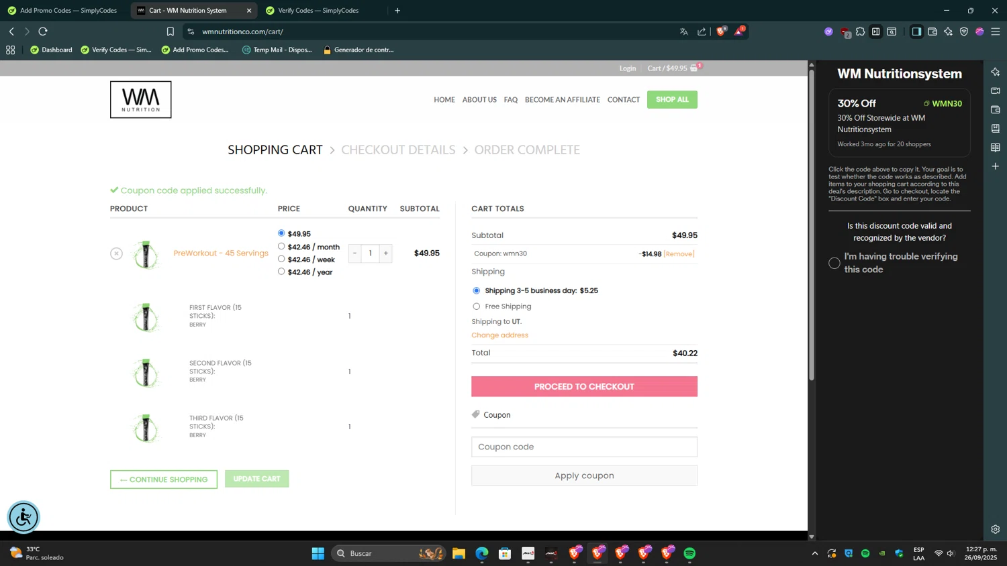The width and height of the screenshot is (1007, 566).
Task: Click the Change address link
Action: [499, 335]
